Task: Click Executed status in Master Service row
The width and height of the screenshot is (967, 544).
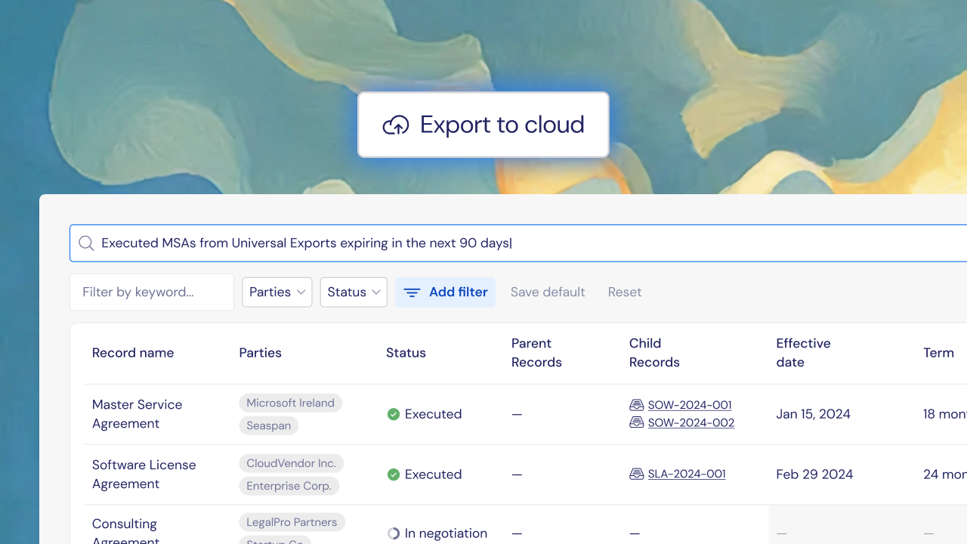Action: (433, 414)
